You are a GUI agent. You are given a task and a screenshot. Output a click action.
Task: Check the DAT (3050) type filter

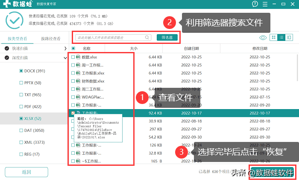pos(21,130)
